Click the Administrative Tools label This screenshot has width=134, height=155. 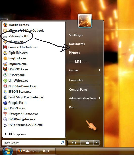pos(83,98)
